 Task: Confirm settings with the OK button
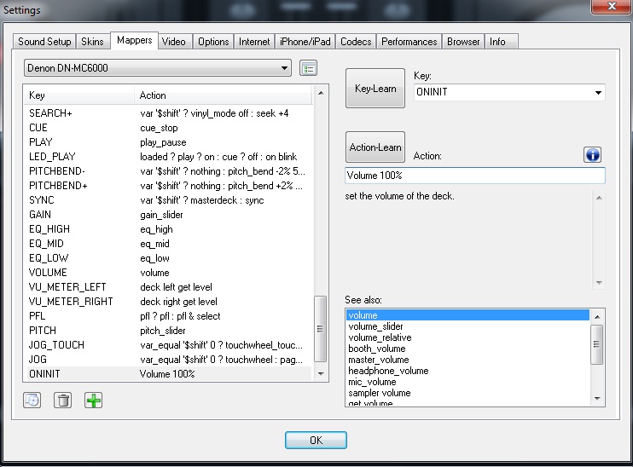tap(316, 440)
